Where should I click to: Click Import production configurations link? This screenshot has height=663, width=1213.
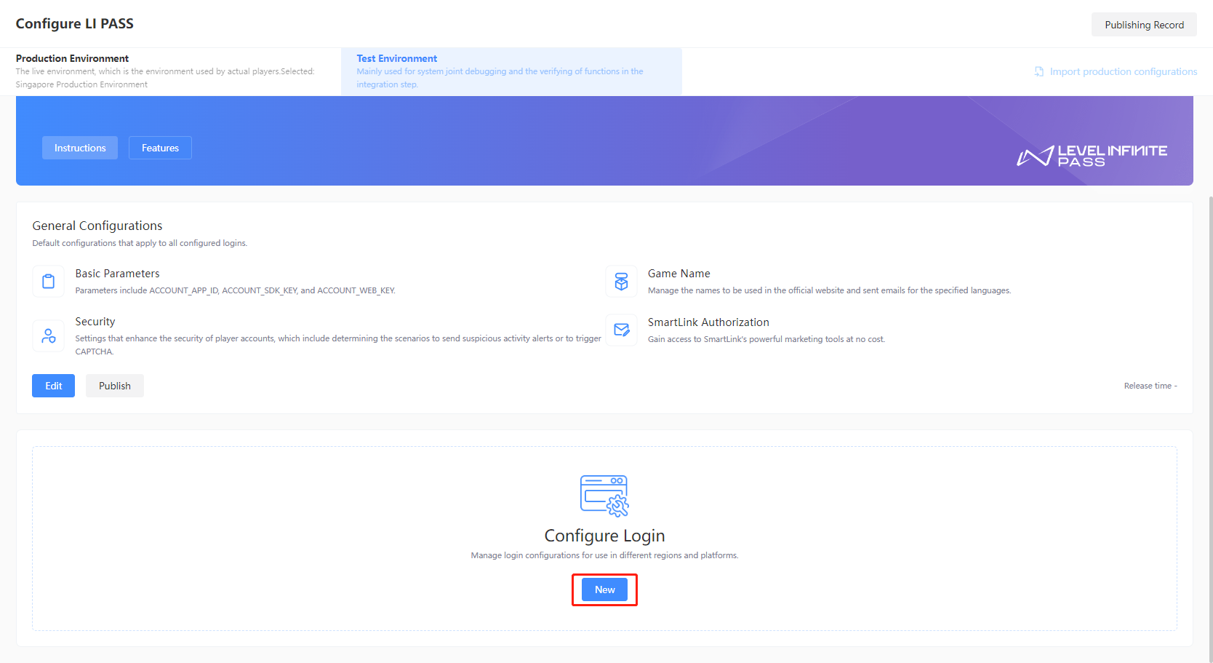[1123, 71]
